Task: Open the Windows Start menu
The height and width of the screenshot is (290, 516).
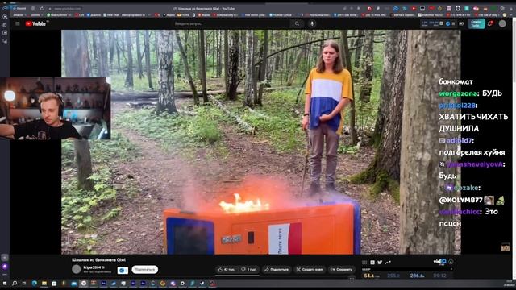Action: [5, 283]
